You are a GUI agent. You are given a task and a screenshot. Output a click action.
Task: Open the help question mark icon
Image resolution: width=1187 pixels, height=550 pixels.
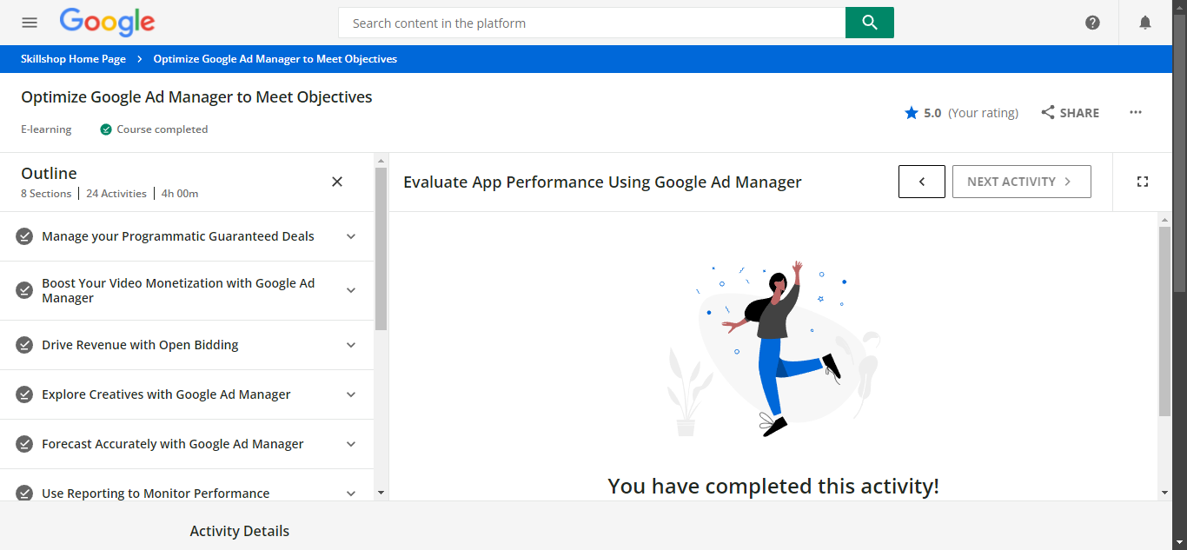[x=1092, y=23]
